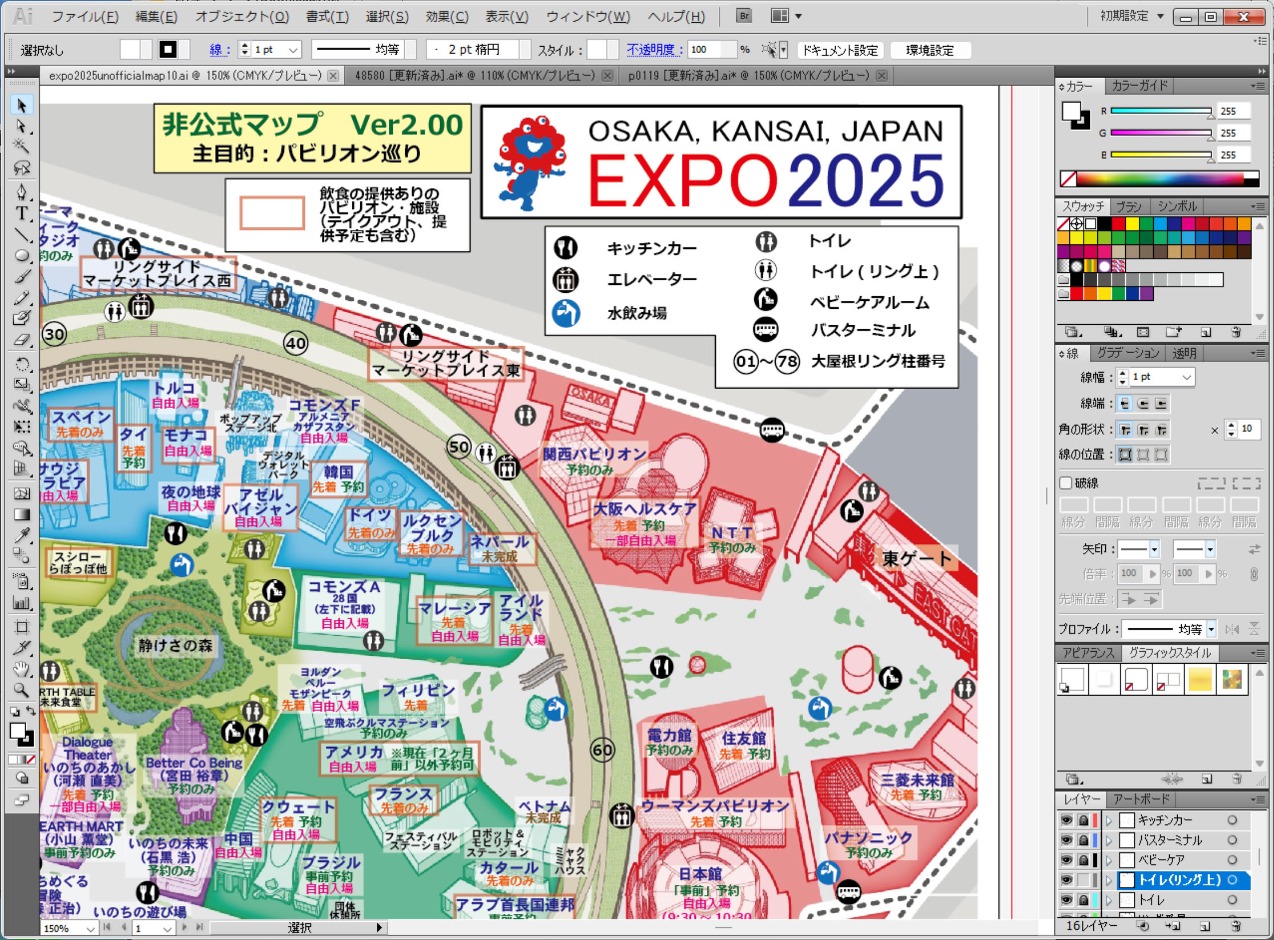Select the Magic Wand tool
This screenshot has width=1274, height=940.
point(22,146)
